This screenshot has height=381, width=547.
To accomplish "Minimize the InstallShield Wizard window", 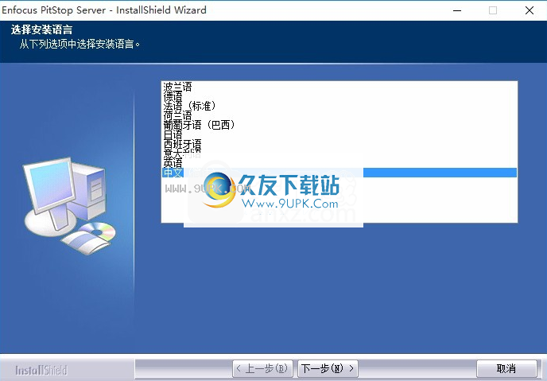I will point(457,10).
